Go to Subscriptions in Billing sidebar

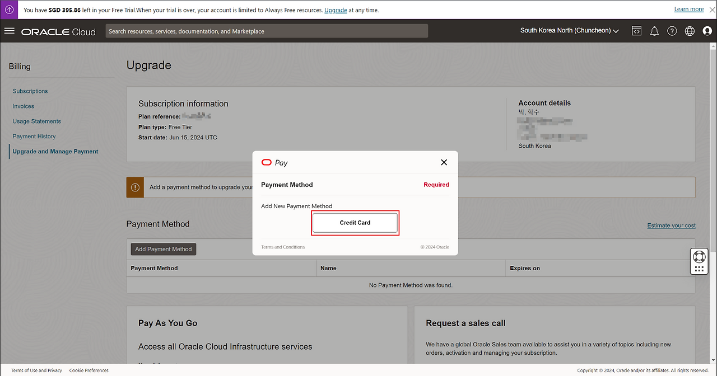tap(30, 91)
